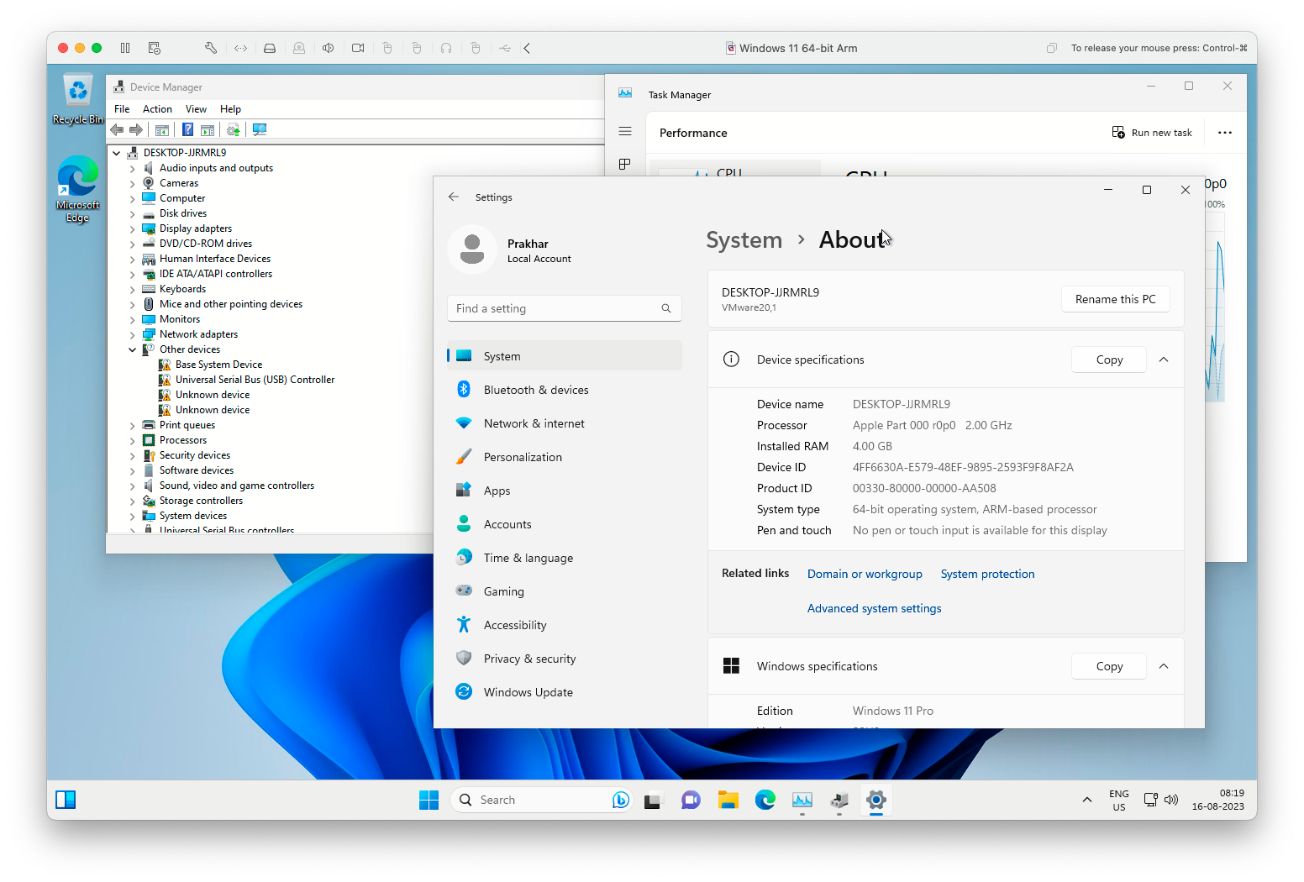1304x882 pixels.
Task: Click Device Manager blue Help toolbar icon
Action: pos(188,129)
